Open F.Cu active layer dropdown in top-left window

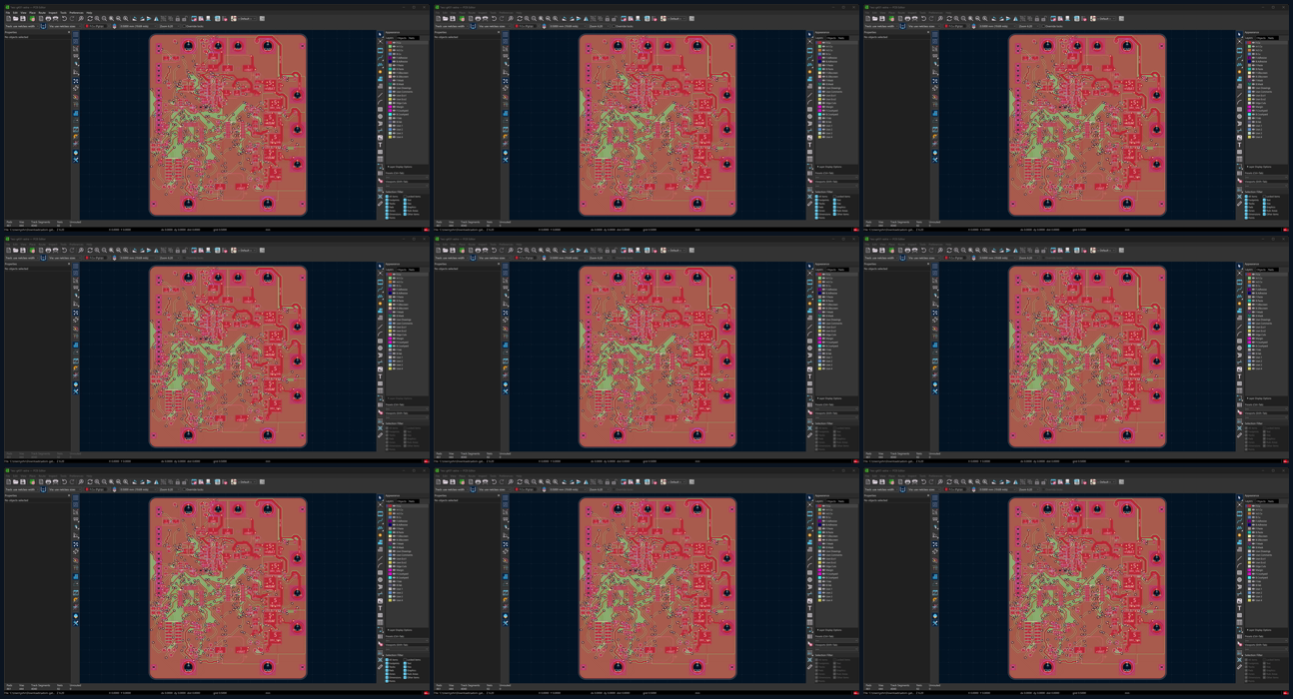(96, 26)
